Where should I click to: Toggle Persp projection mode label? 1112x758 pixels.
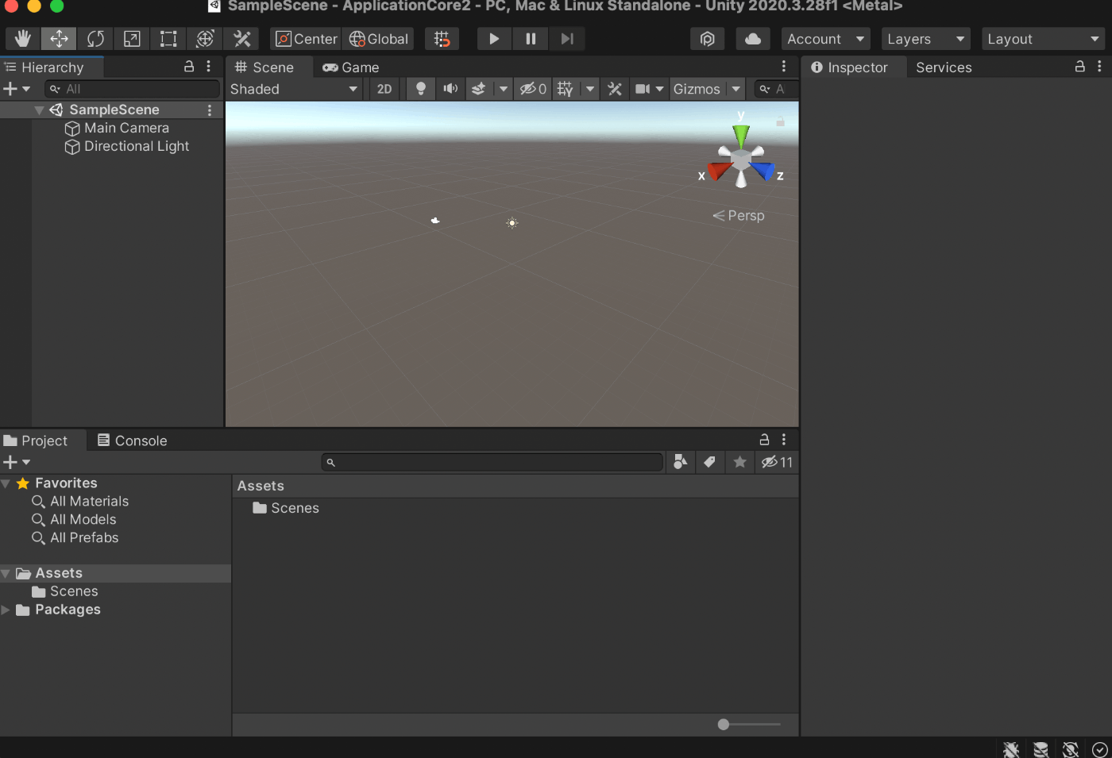pyautogui.click(x=739, y=216)
